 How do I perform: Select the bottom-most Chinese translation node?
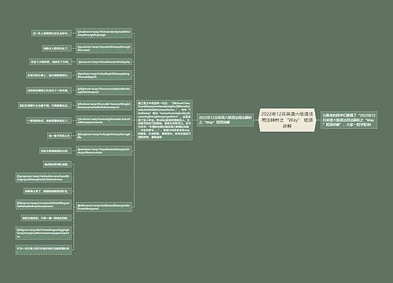pyautogui.click(x=43, y=249)
